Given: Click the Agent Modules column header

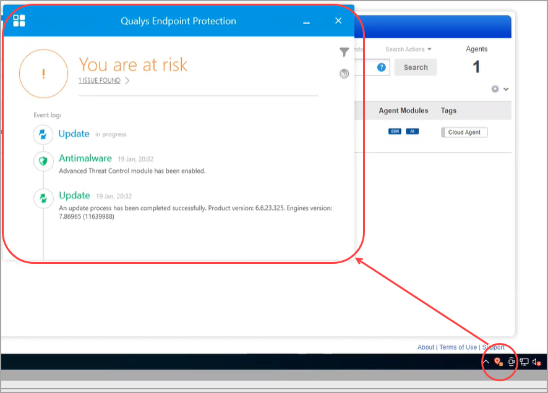Looking at the screenshot, I should [x=403, y=111].
